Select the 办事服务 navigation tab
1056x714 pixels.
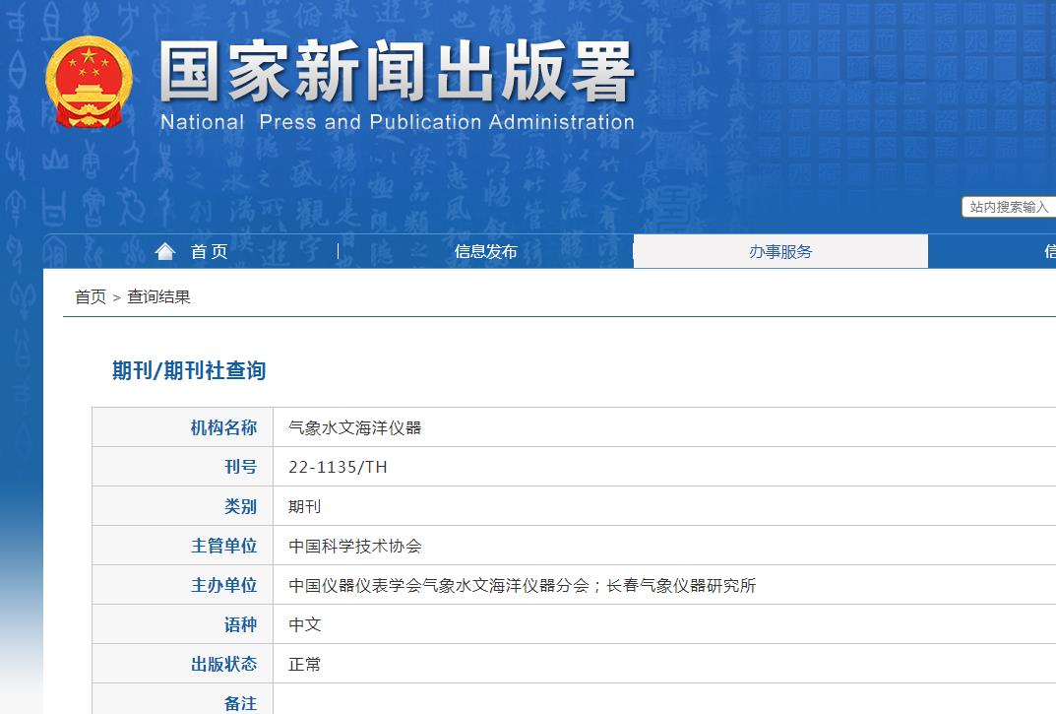[780, 252]
